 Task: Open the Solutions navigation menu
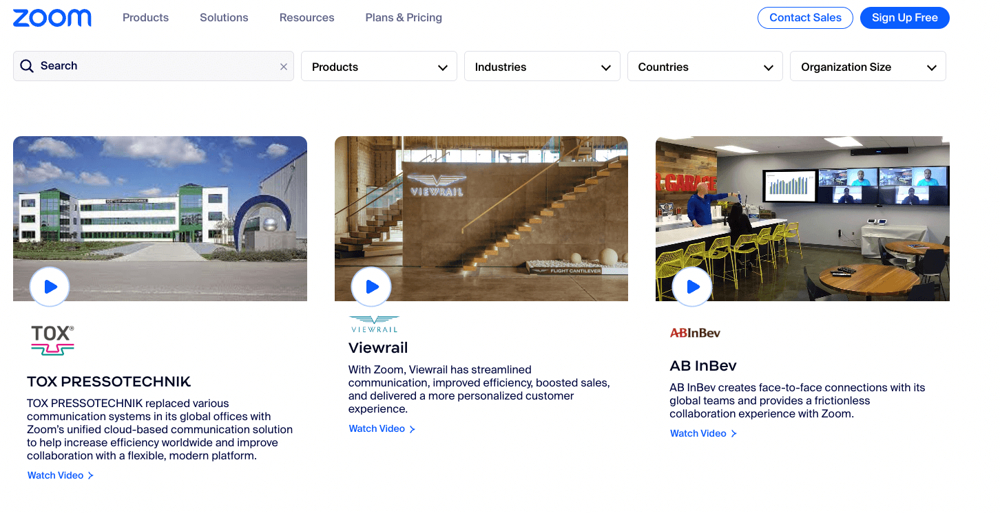pos(224,18)
